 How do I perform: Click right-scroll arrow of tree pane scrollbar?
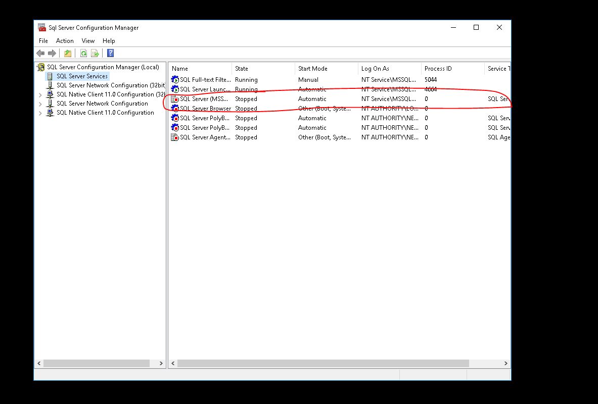pos(161,364)
